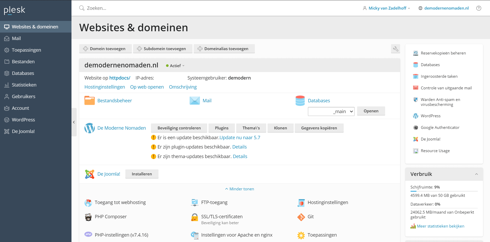This screenshot has height=242, width=490.
Task: Click the Databases stack icon in the domain panel
Action: (300, 100)
